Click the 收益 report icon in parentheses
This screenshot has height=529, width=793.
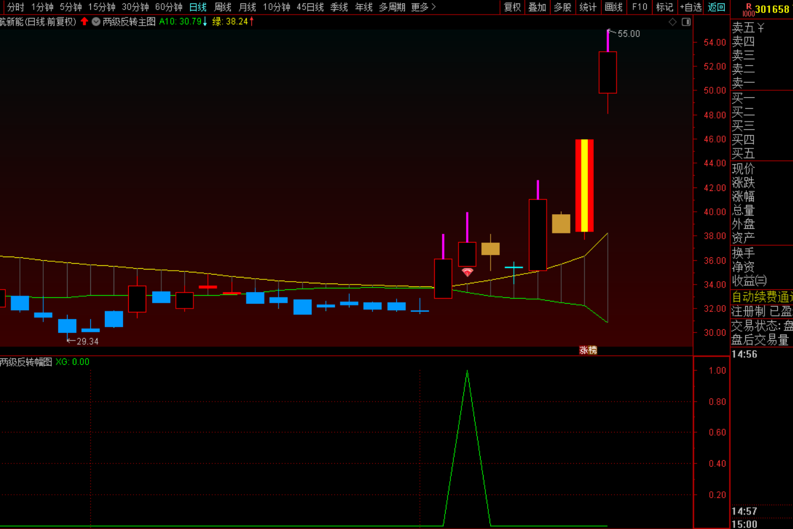pos(761,281)
